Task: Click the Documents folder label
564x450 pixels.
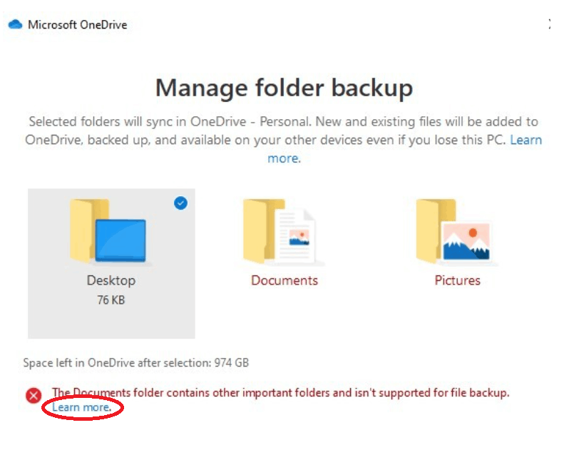Action: click(284, 280)
